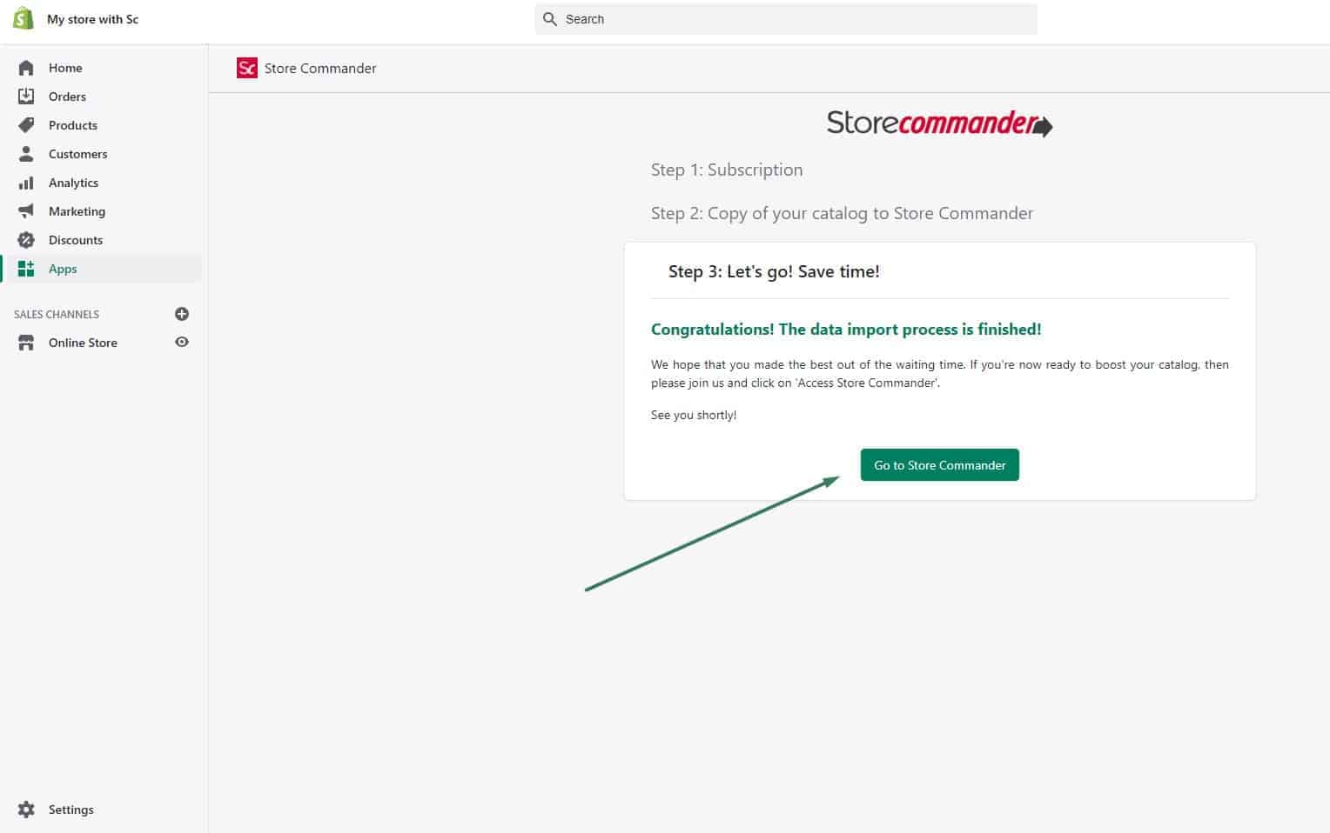Click the Shopify bag logo icon
Image resolution: width=1330 pixels, height=833 pixels.
pyautogui.click(x=24, y=18)
